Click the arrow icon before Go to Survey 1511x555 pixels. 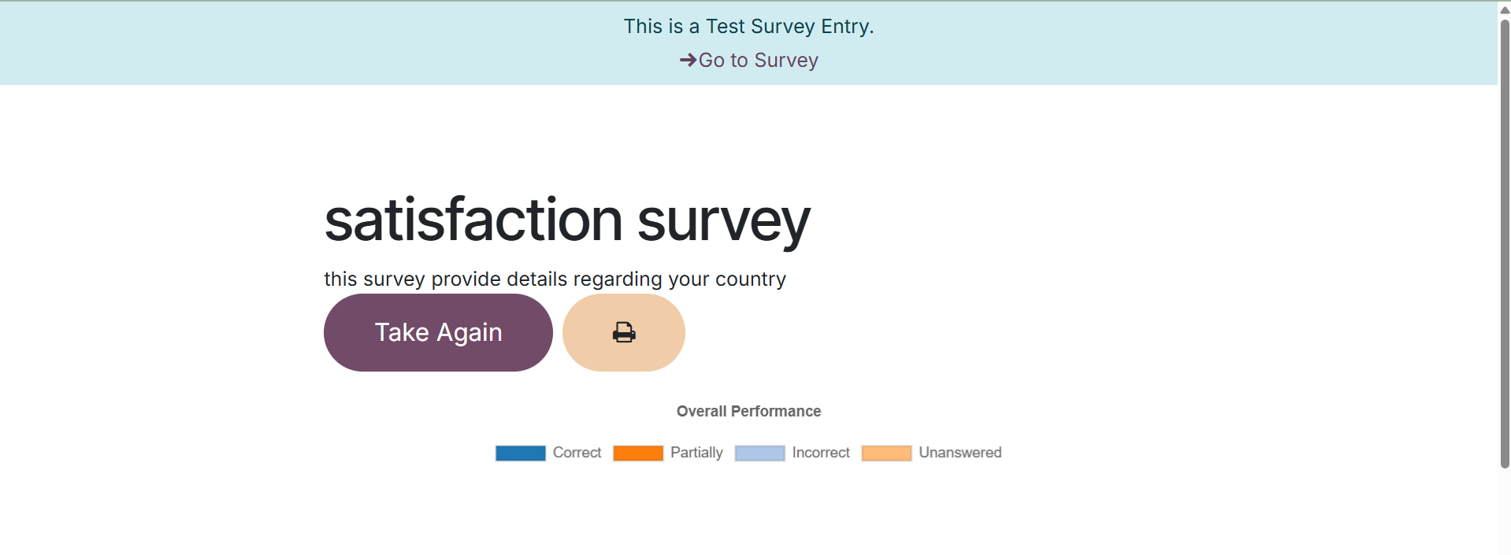pos(688,60)
